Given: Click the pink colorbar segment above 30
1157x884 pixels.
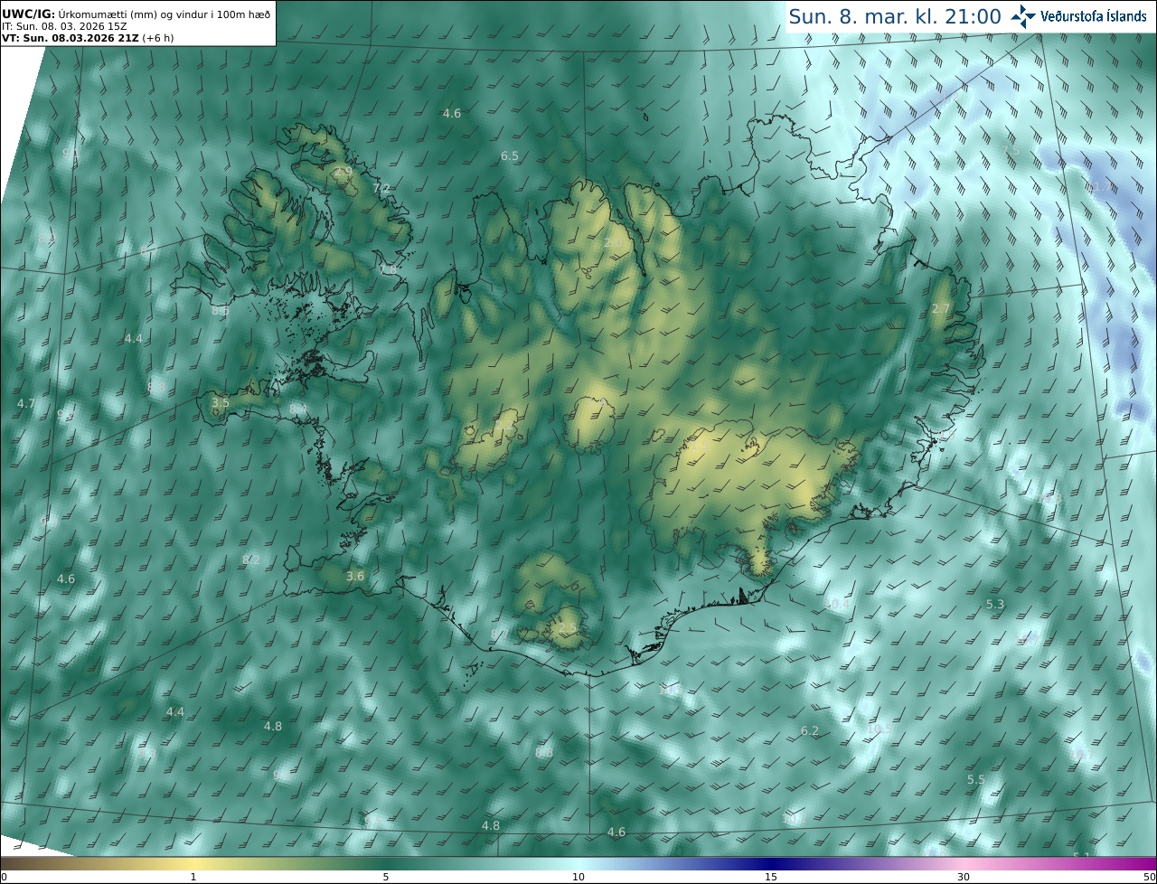Looking at the screenshot, I should click(964, 863).
